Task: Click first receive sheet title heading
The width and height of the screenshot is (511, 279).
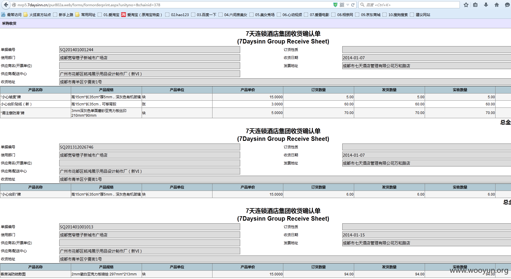Action: click(x=283, y=38)
